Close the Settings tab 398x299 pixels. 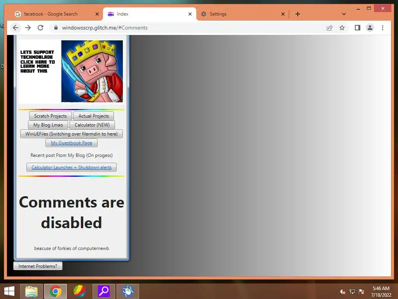(283, 14)
